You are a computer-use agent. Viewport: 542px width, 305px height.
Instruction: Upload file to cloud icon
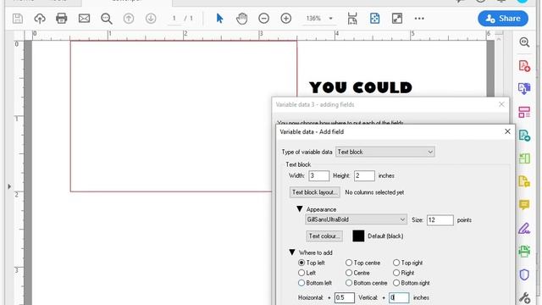[x=40, y=19]
